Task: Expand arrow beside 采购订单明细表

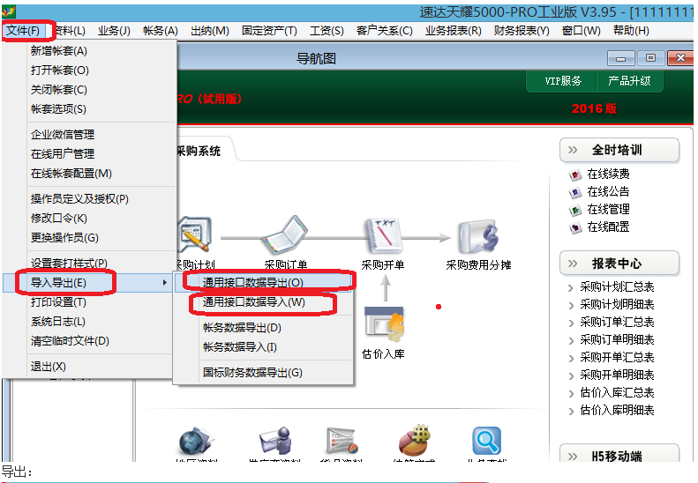Action: tap(571, 341)
